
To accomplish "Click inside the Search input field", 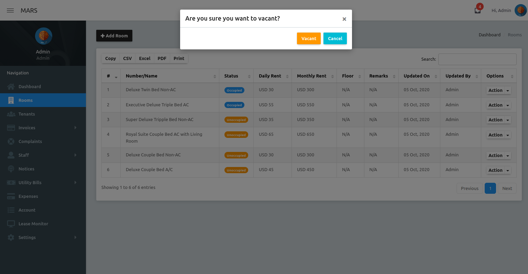I will [x=477, y=59].
